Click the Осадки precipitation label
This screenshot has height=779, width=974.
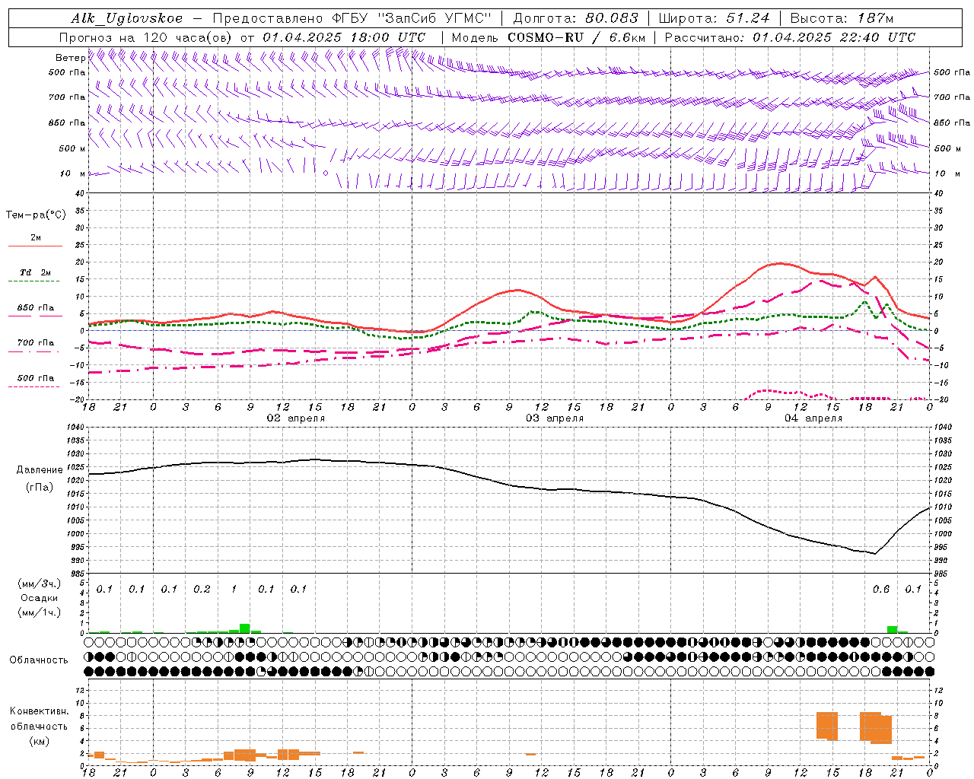click(x=39, y=598)
